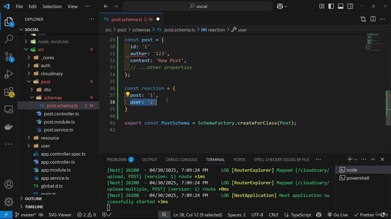The image size is (391, 219).
Task: Close the bottom panel
Action: (382, 159)
